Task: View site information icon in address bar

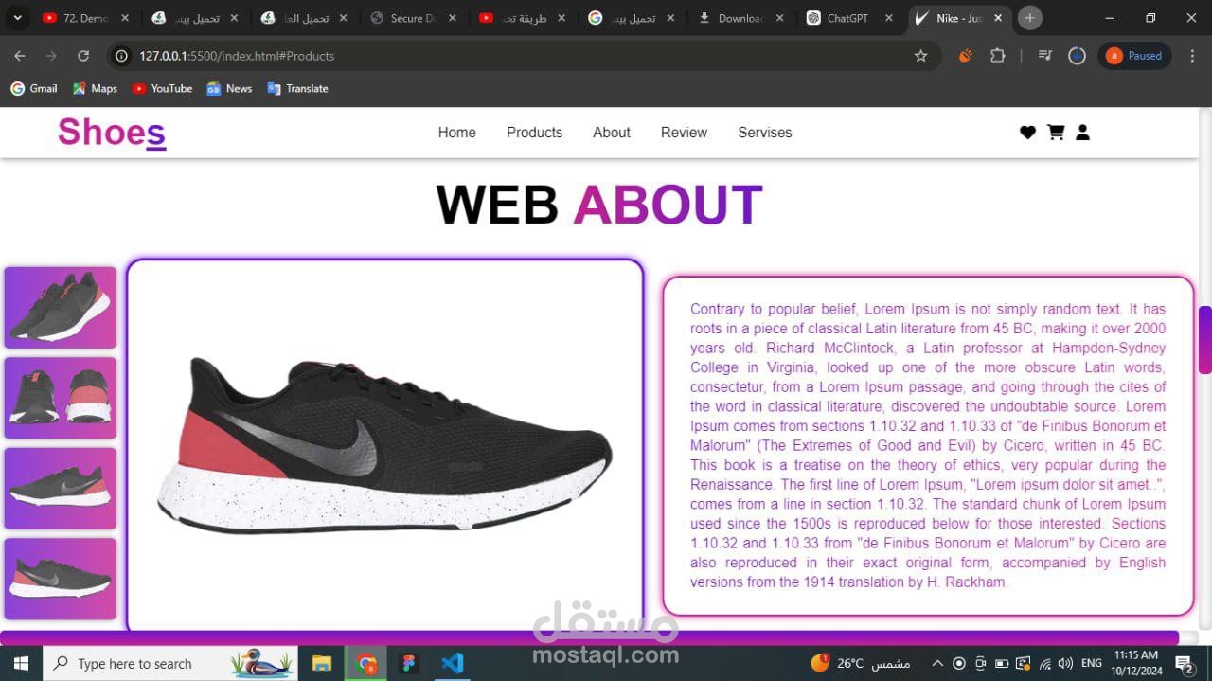Action: (x=121, y=56)
